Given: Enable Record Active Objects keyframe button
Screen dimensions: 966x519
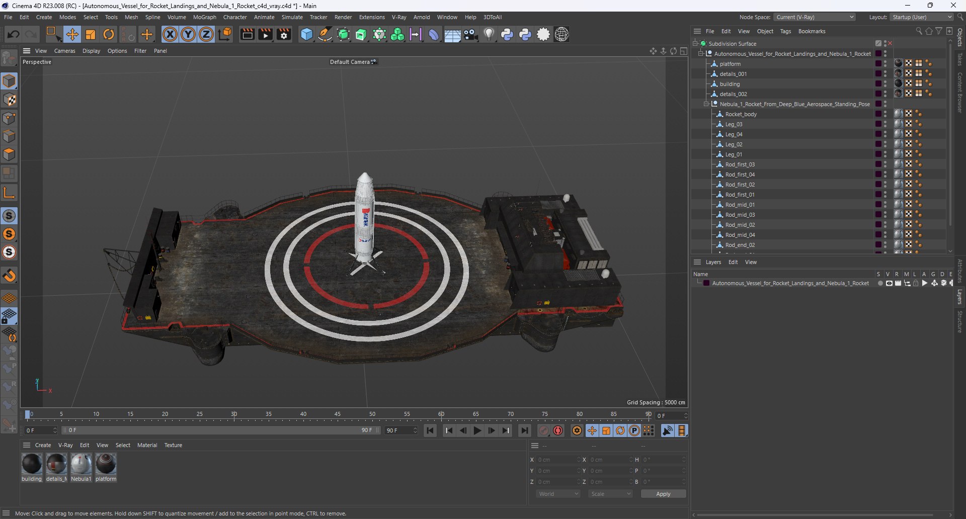Looking at the screenshot, I should coord(543,430).
